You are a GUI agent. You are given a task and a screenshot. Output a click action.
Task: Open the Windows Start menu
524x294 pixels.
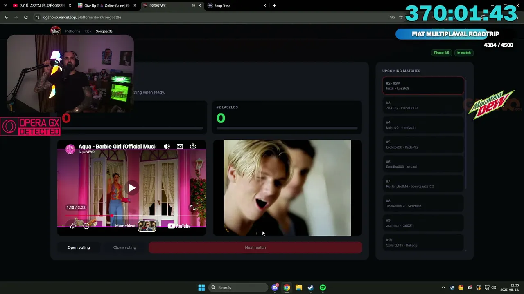pyautogui.click(x=201, y=287)
